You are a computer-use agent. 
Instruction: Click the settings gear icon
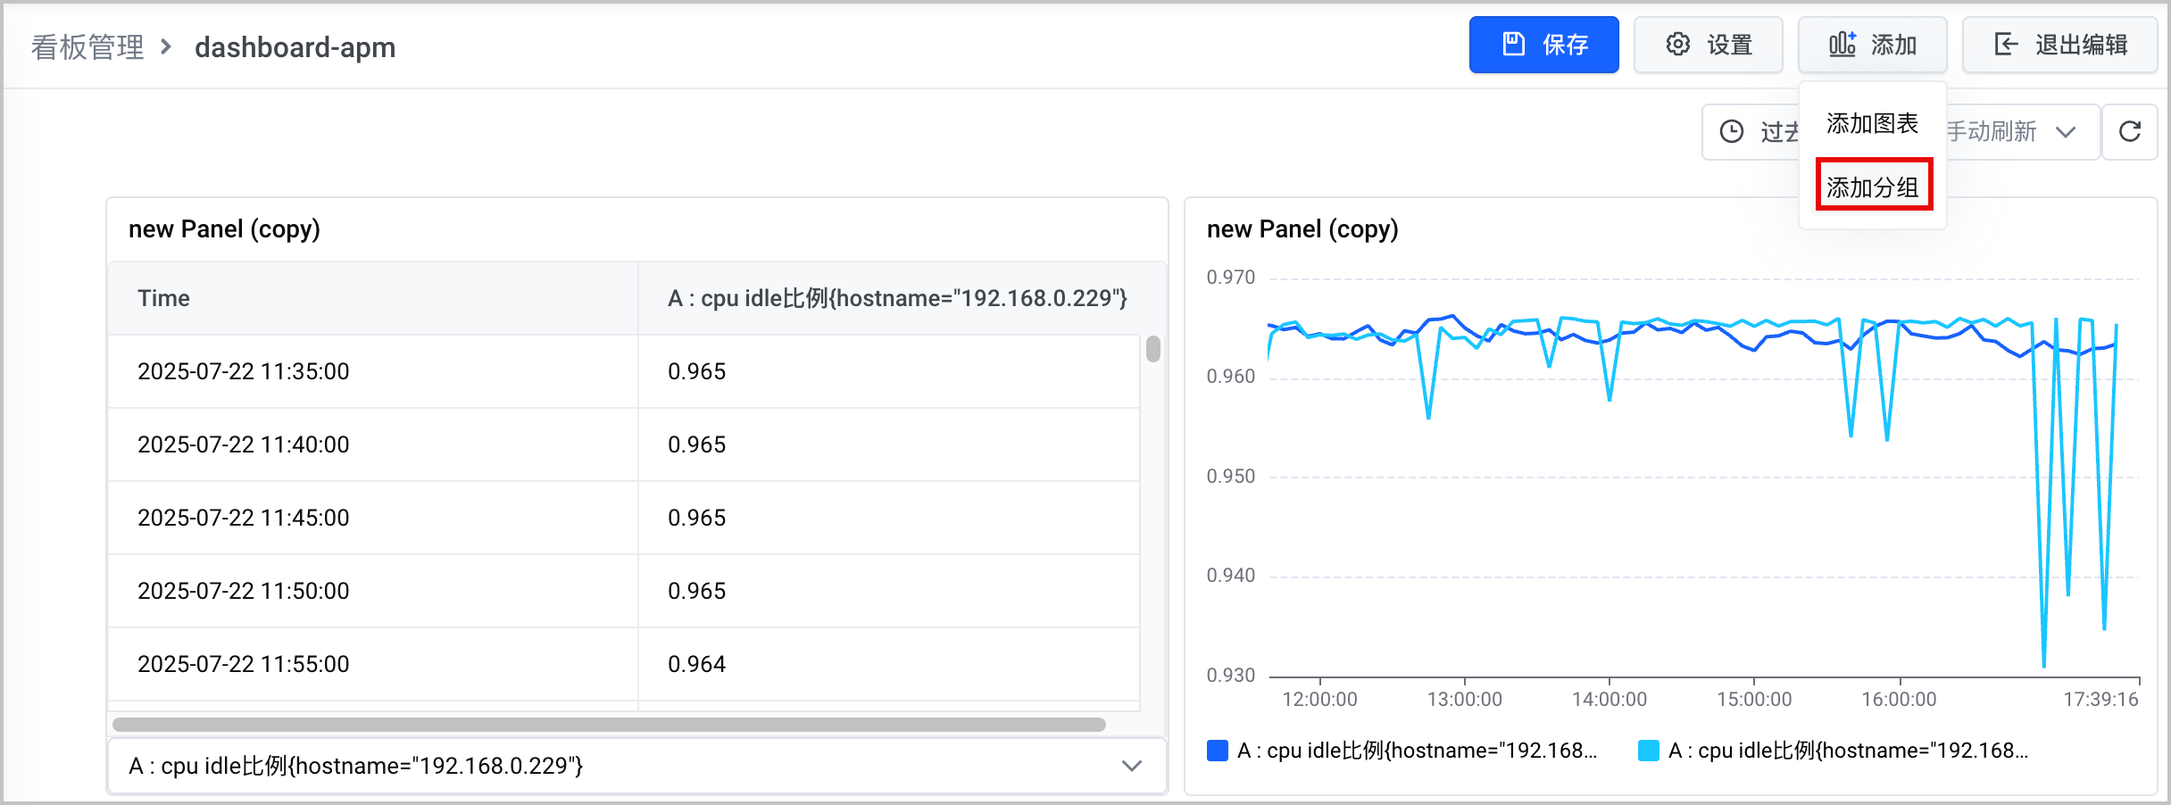[1678, 44]
